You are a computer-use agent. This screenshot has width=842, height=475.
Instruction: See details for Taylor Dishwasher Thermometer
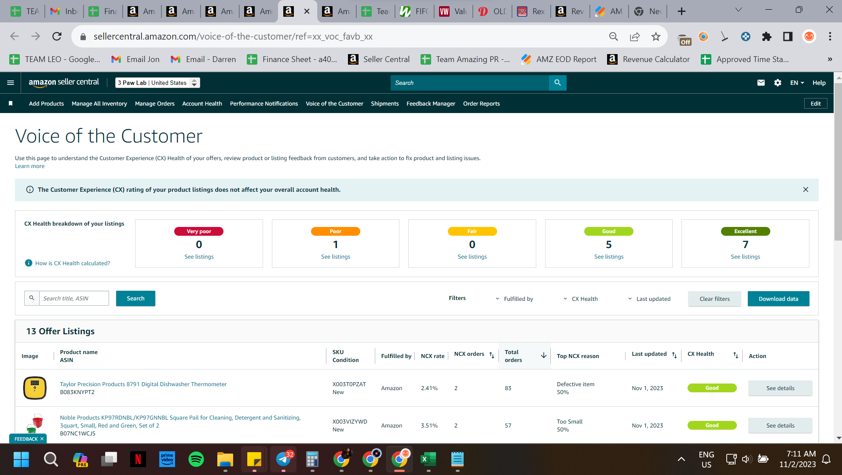click(780, 388)
